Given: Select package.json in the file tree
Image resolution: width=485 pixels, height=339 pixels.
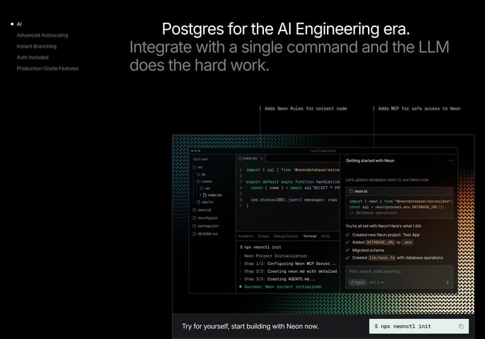Looking at the screenshot, I should click(205, 226).
